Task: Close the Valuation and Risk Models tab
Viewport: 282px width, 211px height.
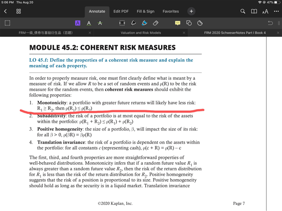Action: click(184, 33)
